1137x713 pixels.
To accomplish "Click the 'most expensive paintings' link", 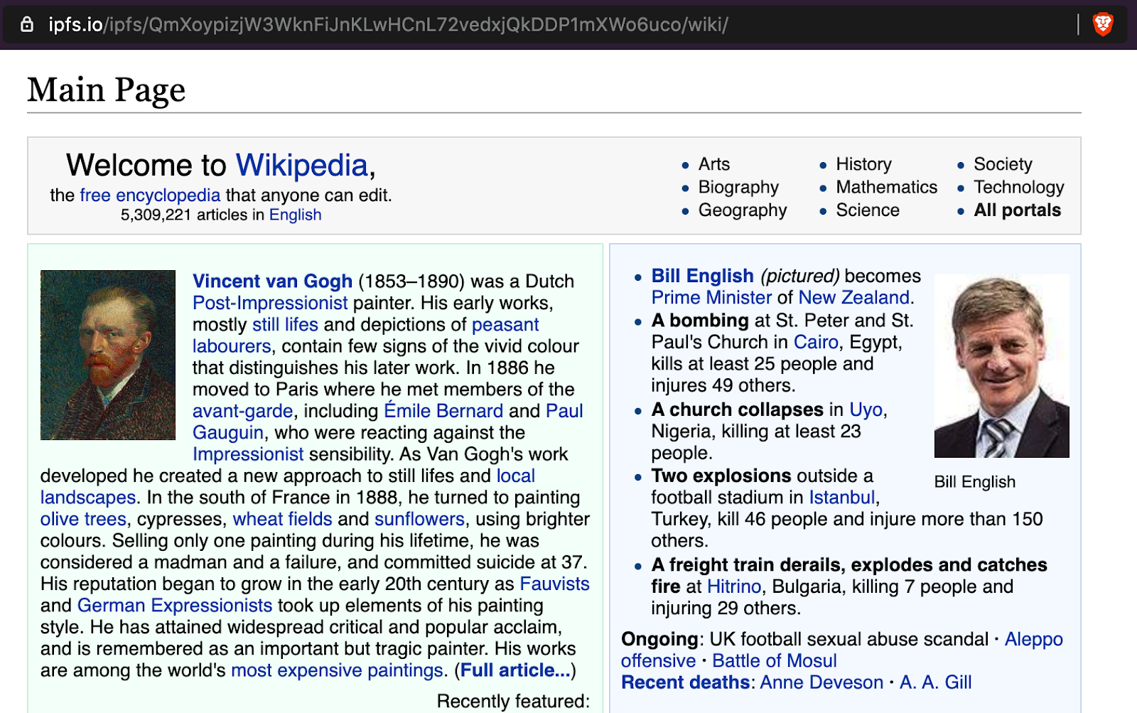I will coord(338,670).
